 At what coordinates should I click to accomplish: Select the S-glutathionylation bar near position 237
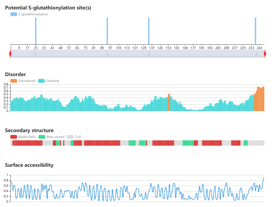tap(255, 31)
